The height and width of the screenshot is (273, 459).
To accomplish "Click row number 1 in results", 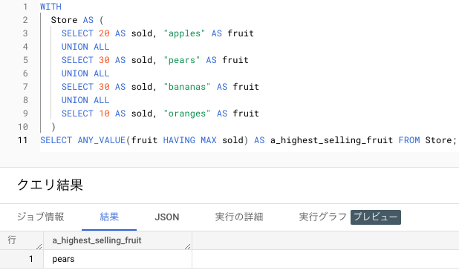I will tap(31, 259).
